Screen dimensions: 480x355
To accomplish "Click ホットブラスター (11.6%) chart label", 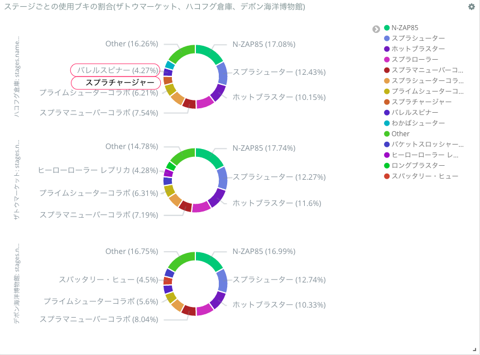I will (x=277, y=203).
